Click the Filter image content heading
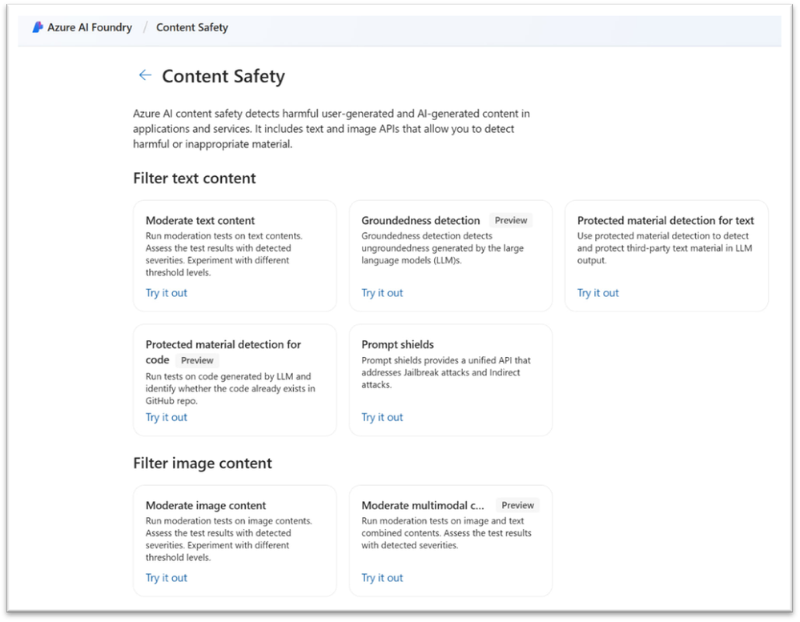 coord(203,463)
